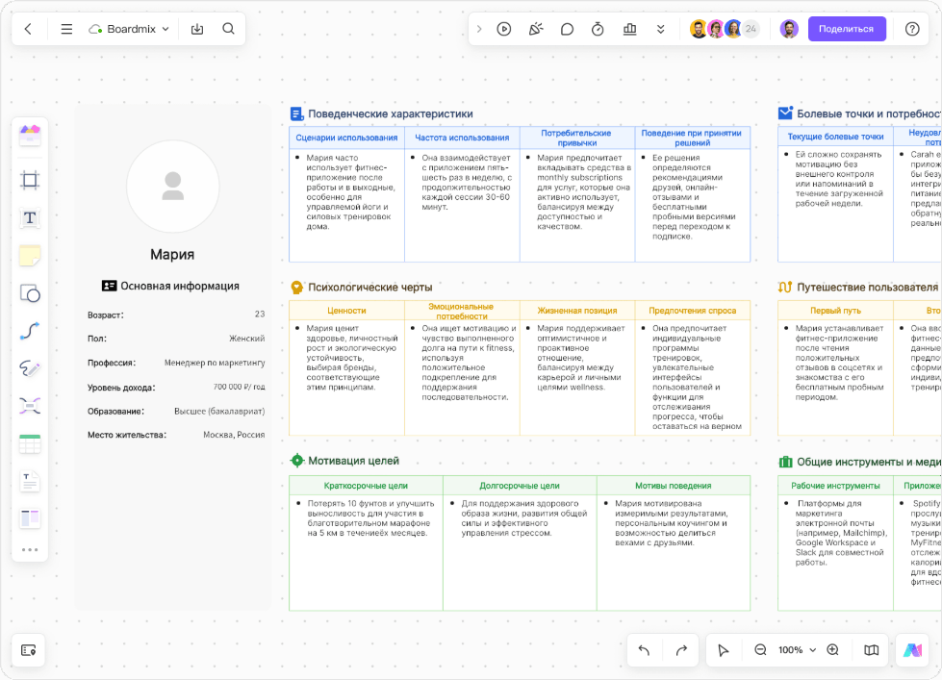Image resolution: width=942 pixels, height=680 pixels.
Task: Open the hamburger main menu
Action: point(66,29)
